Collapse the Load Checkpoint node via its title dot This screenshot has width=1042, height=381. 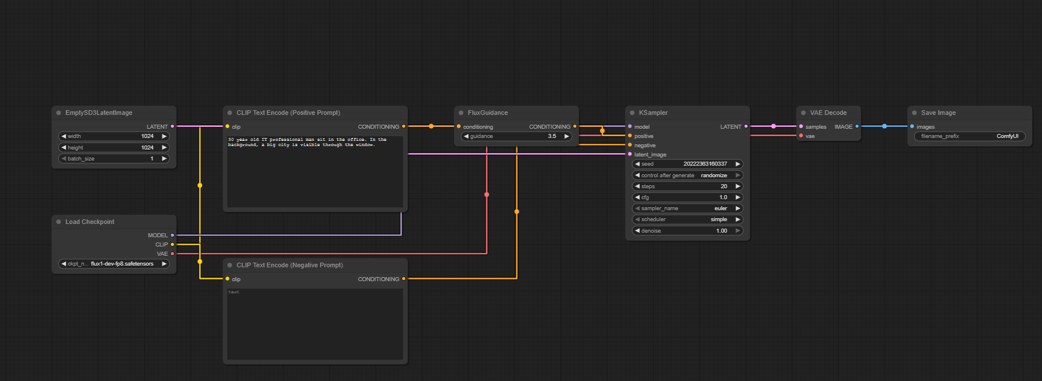58,222
